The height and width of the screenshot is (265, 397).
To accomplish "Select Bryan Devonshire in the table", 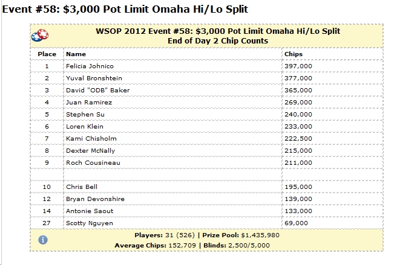I will pos(95,199).
